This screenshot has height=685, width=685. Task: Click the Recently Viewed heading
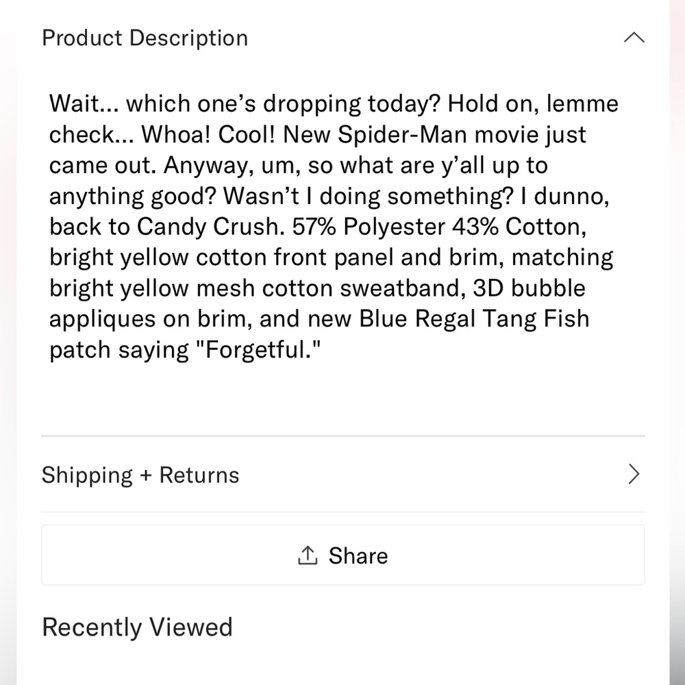(x=137, y=627)
